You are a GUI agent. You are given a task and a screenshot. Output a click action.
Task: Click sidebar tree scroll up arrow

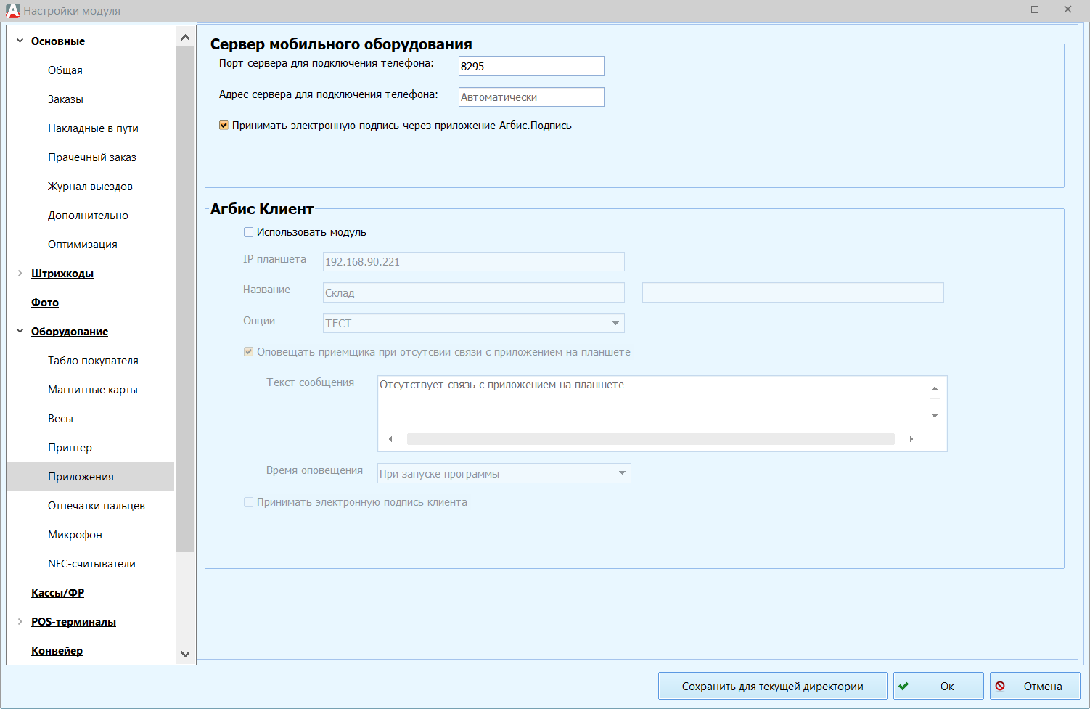click(x=185, y=37)
